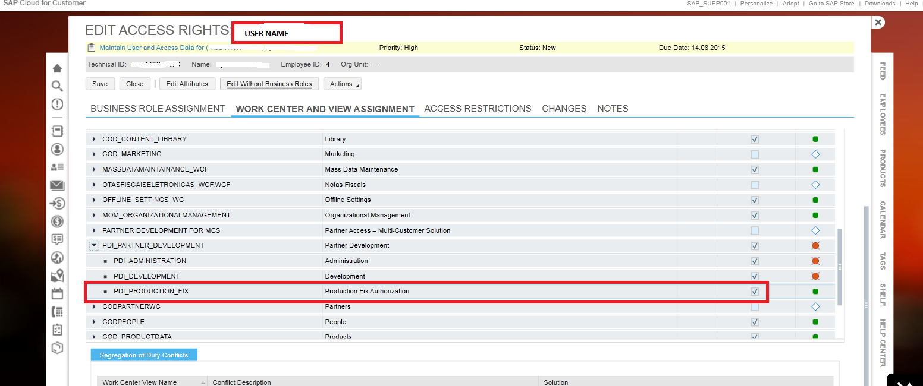923x386 pixels.
Task: Uncheck the Production Fix Authorization checkbox
Action: click(x=755, y=292)
